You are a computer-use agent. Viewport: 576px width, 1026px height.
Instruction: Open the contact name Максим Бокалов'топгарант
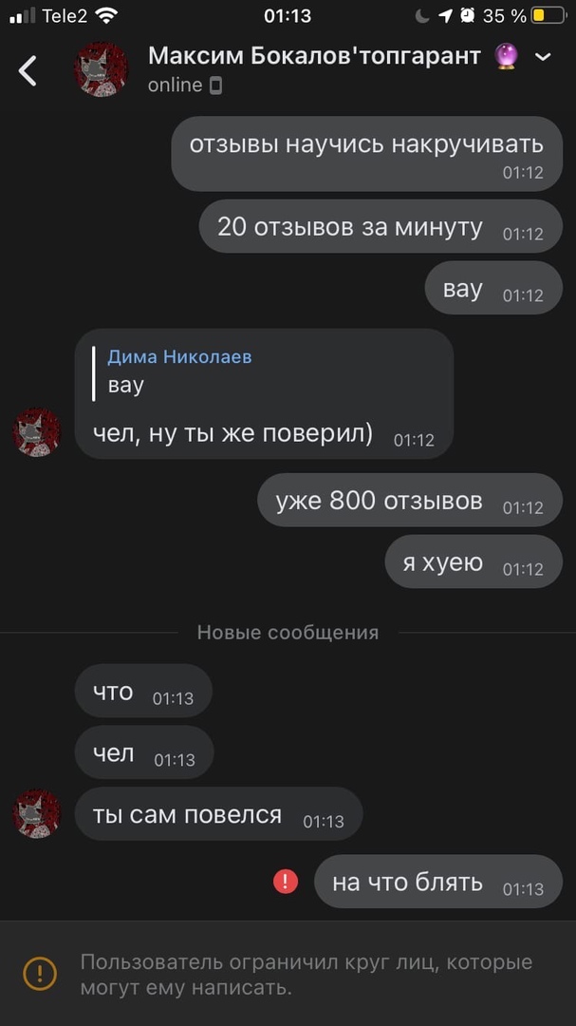(314, 56)
